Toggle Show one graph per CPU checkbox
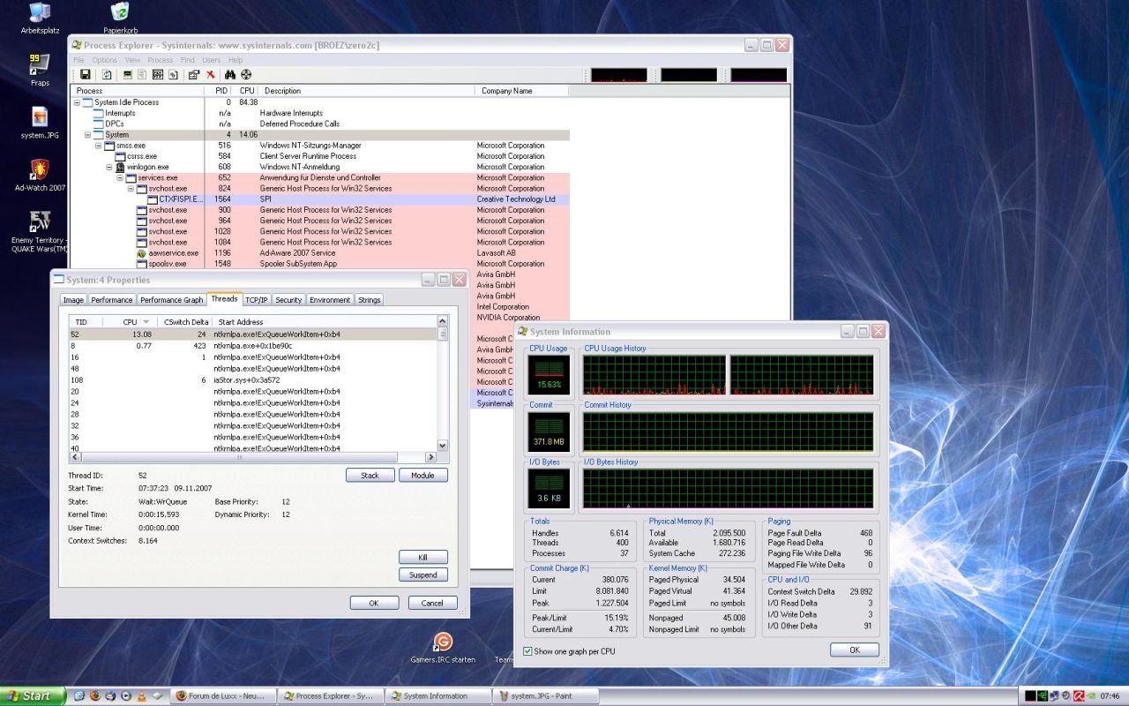Viewport: 1129px width, 706px height. [x=528, y=651]
